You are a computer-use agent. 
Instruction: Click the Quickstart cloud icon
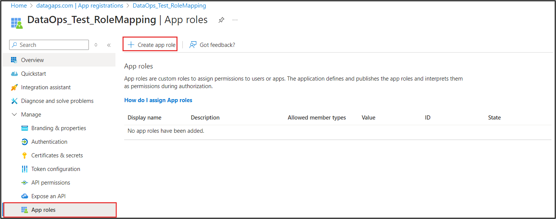point(14,74)
